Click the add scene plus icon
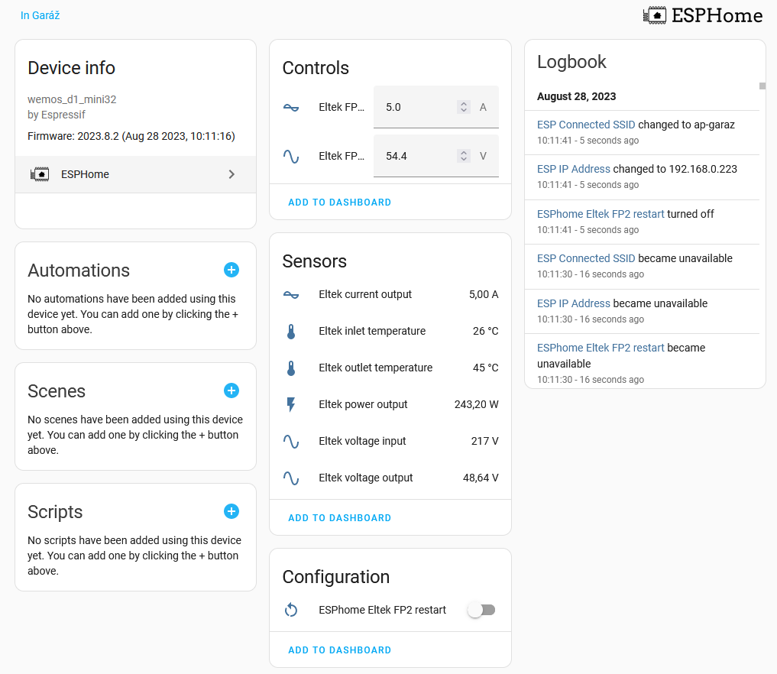777x674 pixels. (x=231, y=390)
